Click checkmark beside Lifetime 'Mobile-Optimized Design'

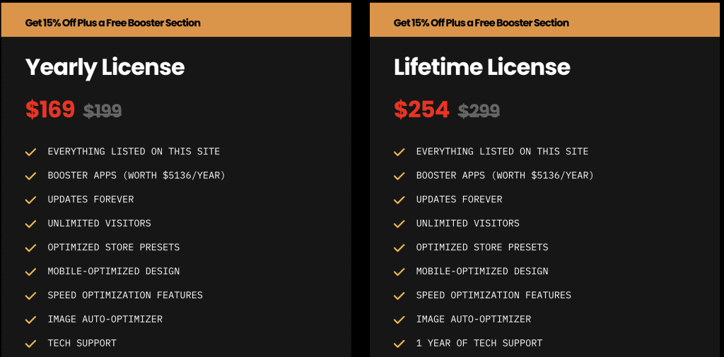[399, 272]
